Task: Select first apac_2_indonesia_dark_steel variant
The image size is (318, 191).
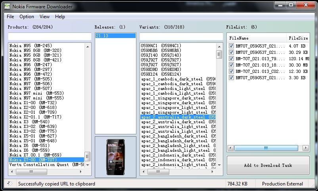Action: [178, 155]
